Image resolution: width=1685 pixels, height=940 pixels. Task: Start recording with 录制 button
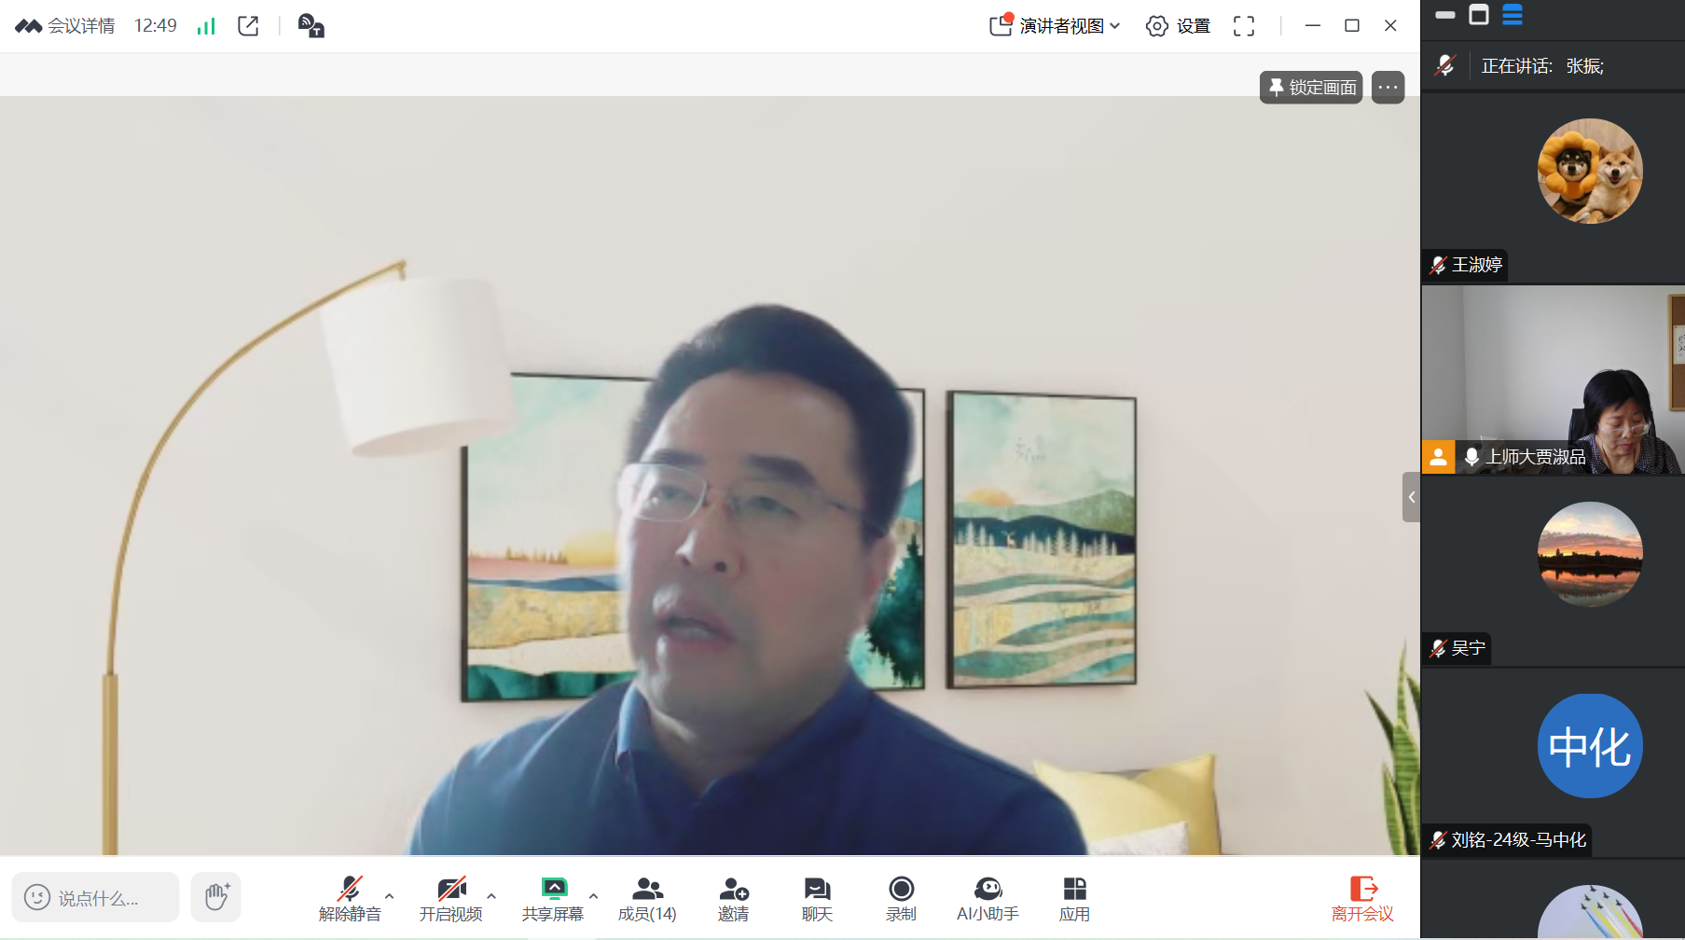coord(901,898)
